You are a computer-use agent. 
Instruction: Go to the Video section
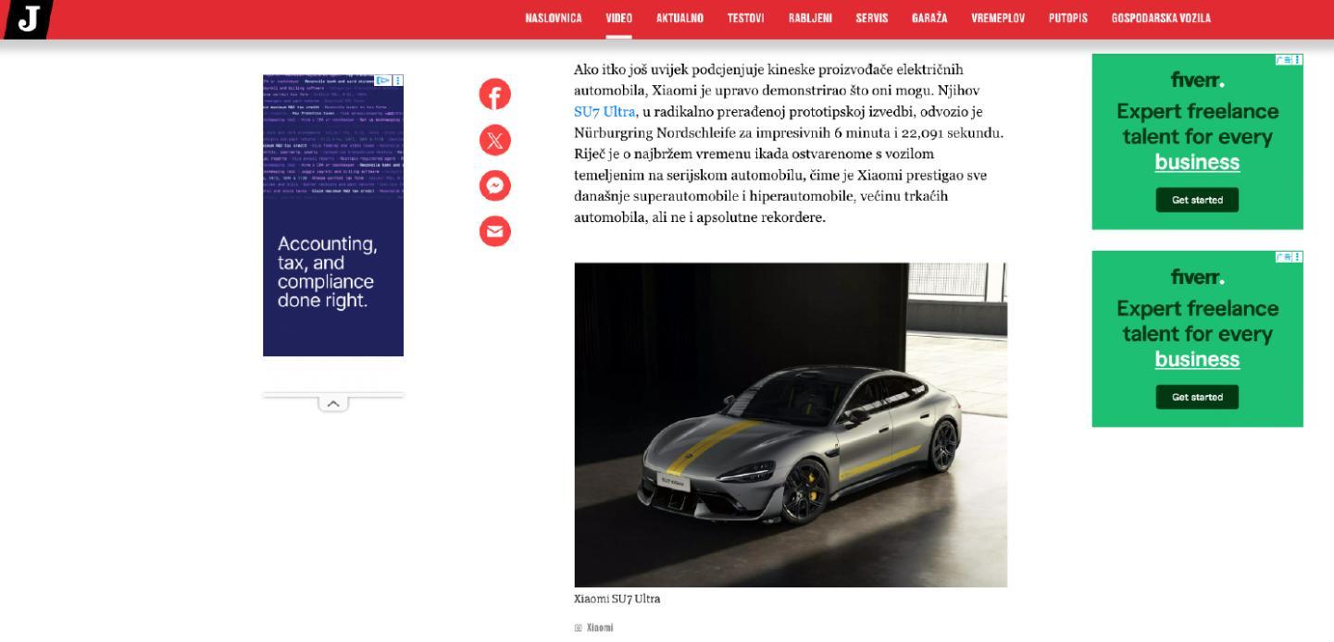619,19
